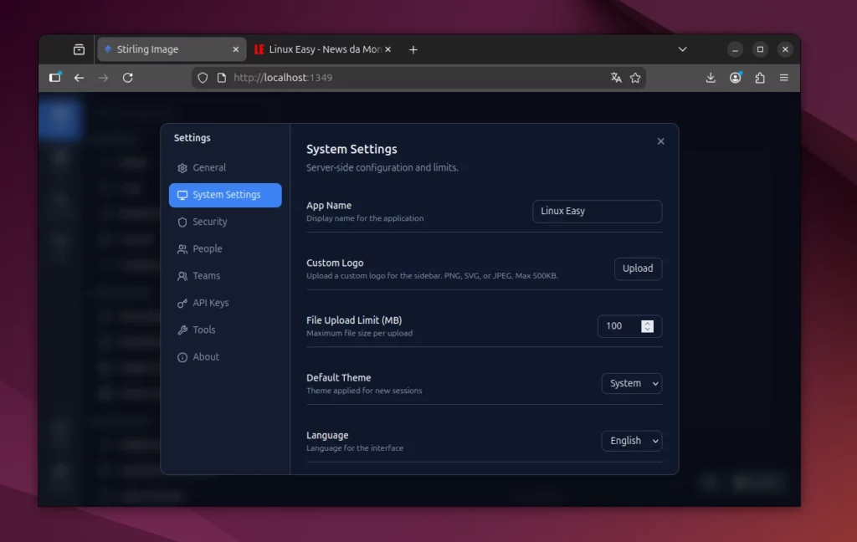Click the translate page icon
Image resolution: width=857 pixels, height=542 pixels.
coord(616,78)
